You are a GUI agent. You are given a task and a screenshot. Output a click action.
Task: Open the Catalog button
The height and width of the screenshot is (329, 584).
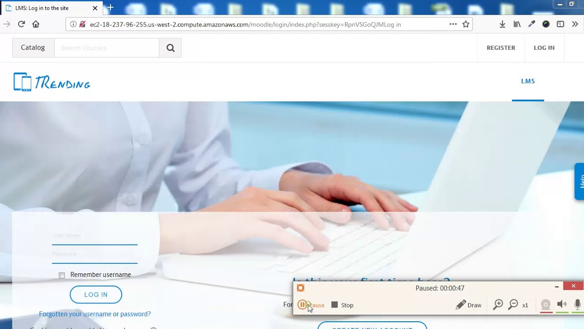pos(33,48)
